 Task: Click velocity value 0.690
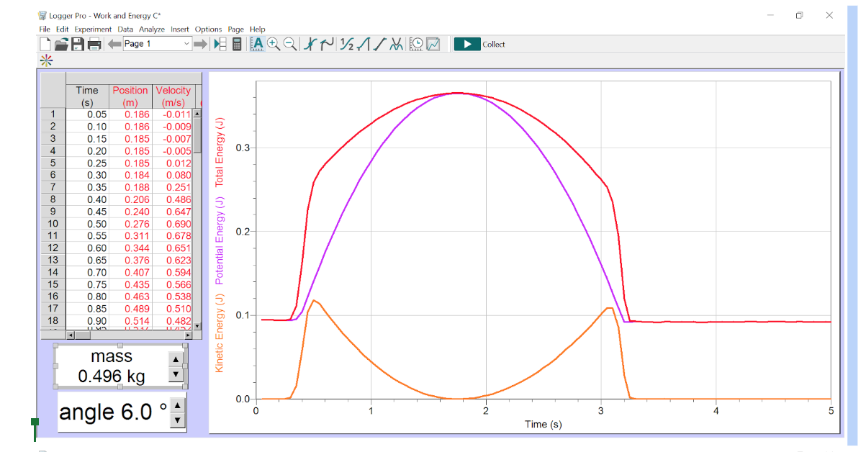click(179, 224)
